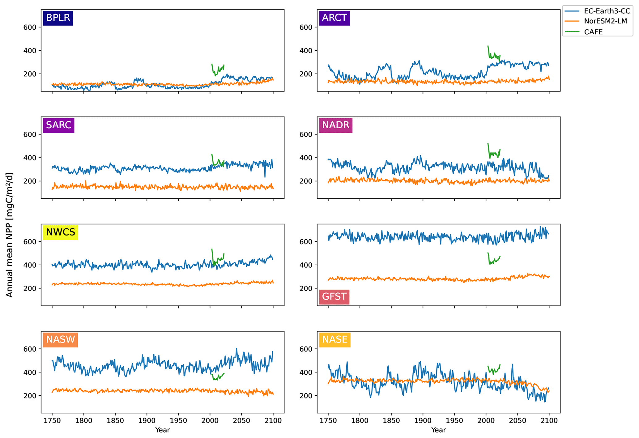
Task: Click the NASE region label
Action: (334, 339)
